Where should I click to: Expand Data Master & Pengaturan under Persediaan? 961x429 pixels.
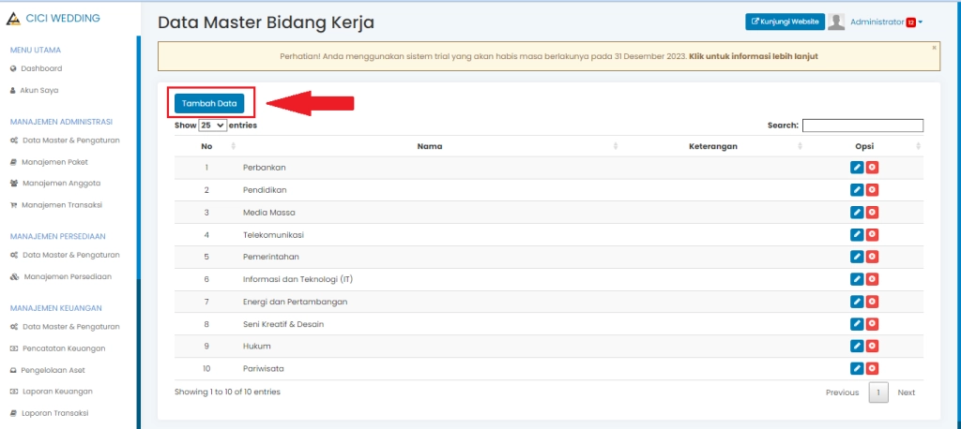coord(65,255)
